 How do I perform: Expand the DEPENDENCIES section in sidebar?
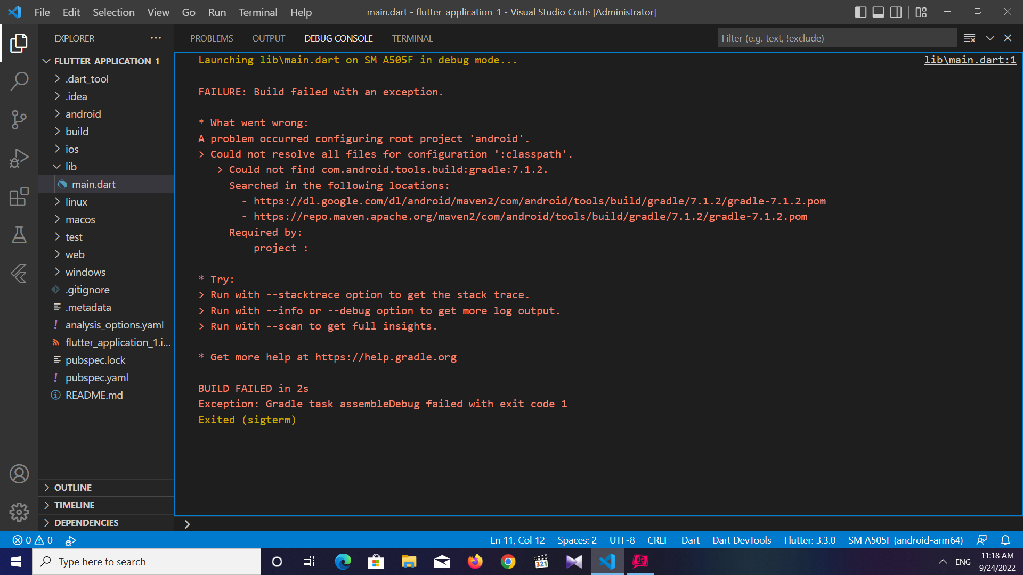pos(108,522)
